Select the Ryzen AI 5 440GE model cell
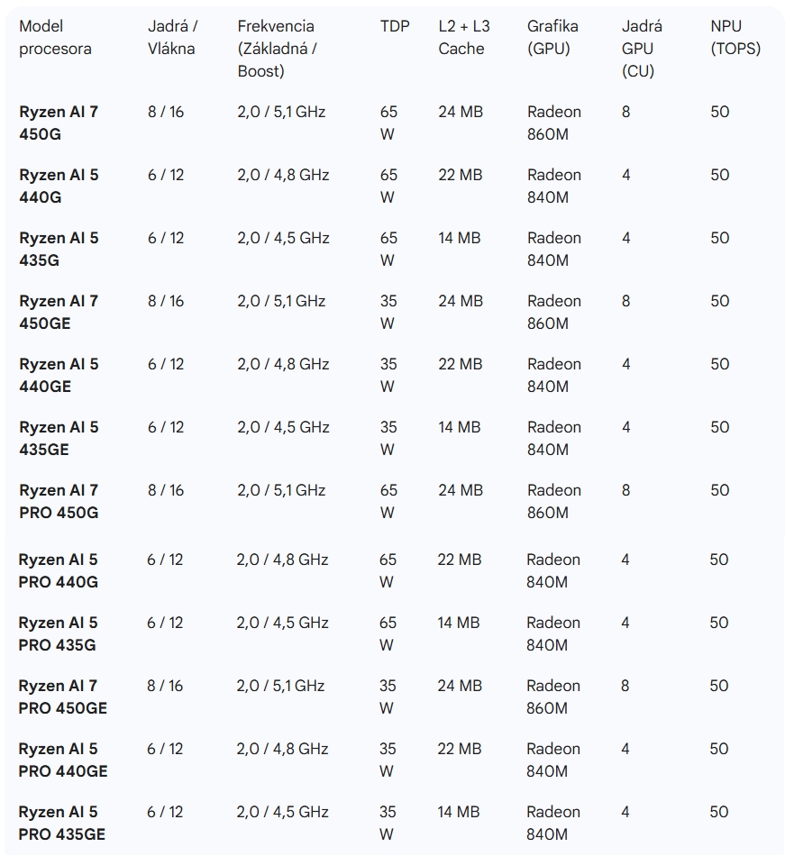The image size is (785, 856). click(x=59, y=376)
